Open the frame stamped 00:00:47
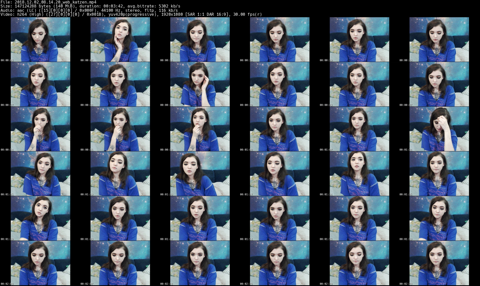This screenshot has width=480, height=286. click(x=439, y=84)
